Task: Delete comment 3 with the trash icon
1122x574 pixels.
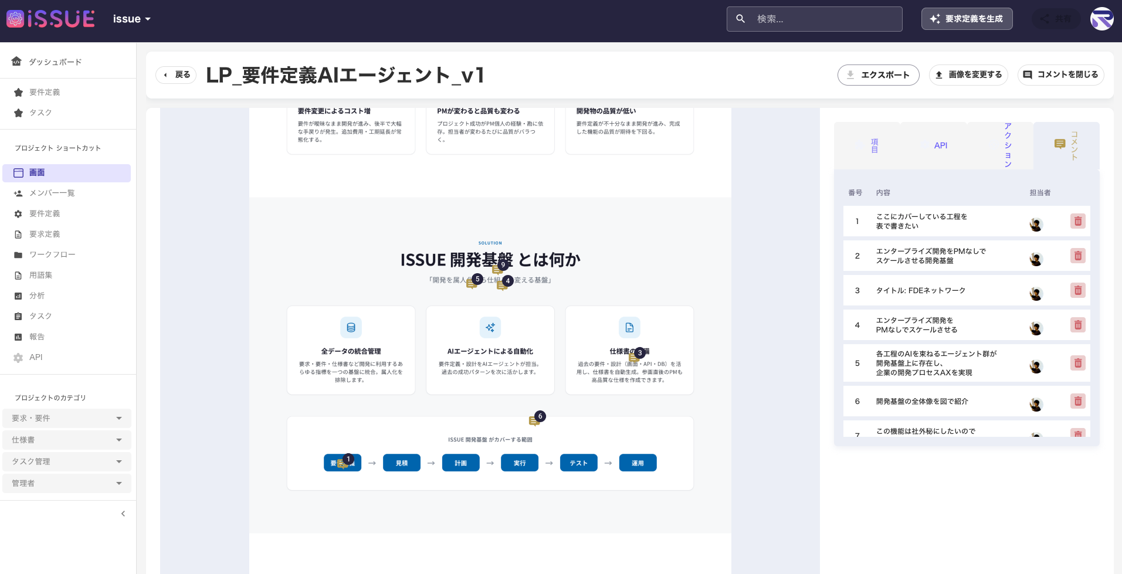Action: pyautogui.click(x=1077, y=290)
